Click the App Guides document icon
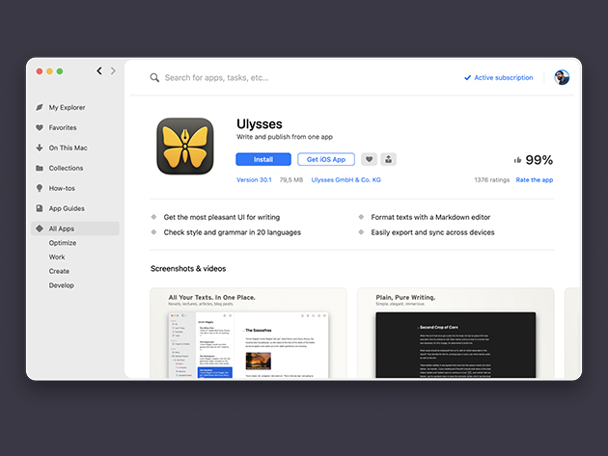 40,208
